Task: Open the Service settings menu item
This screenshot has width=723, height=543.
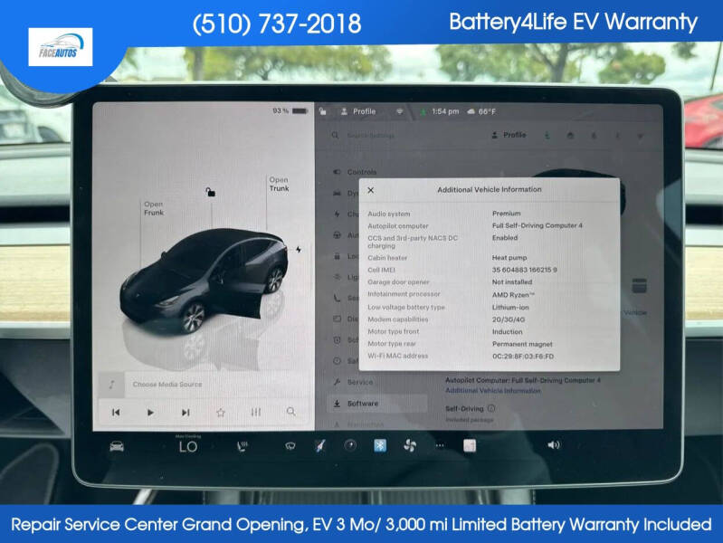Action: 359,383
